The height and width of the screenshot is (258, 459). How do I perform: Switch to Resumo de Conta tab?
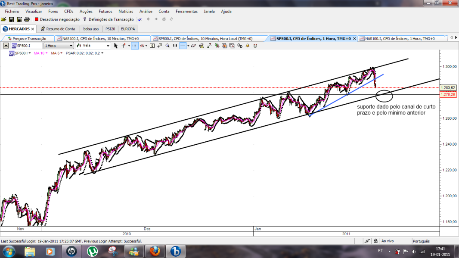[58, 29]
